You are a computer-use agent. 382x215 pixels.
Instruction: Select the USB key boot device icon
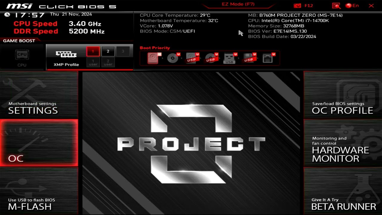(230, 58)
